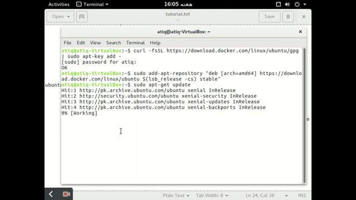Screen dimensions: 356x200
Task: Open the terminal Help menu
Action: tap(155, 43)
